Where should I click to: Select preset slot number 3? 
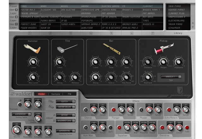[x=70, y=33]
